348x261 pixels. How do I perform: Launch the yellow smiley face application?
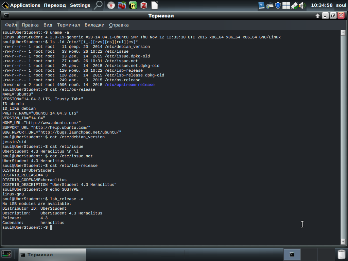[133, 5]
